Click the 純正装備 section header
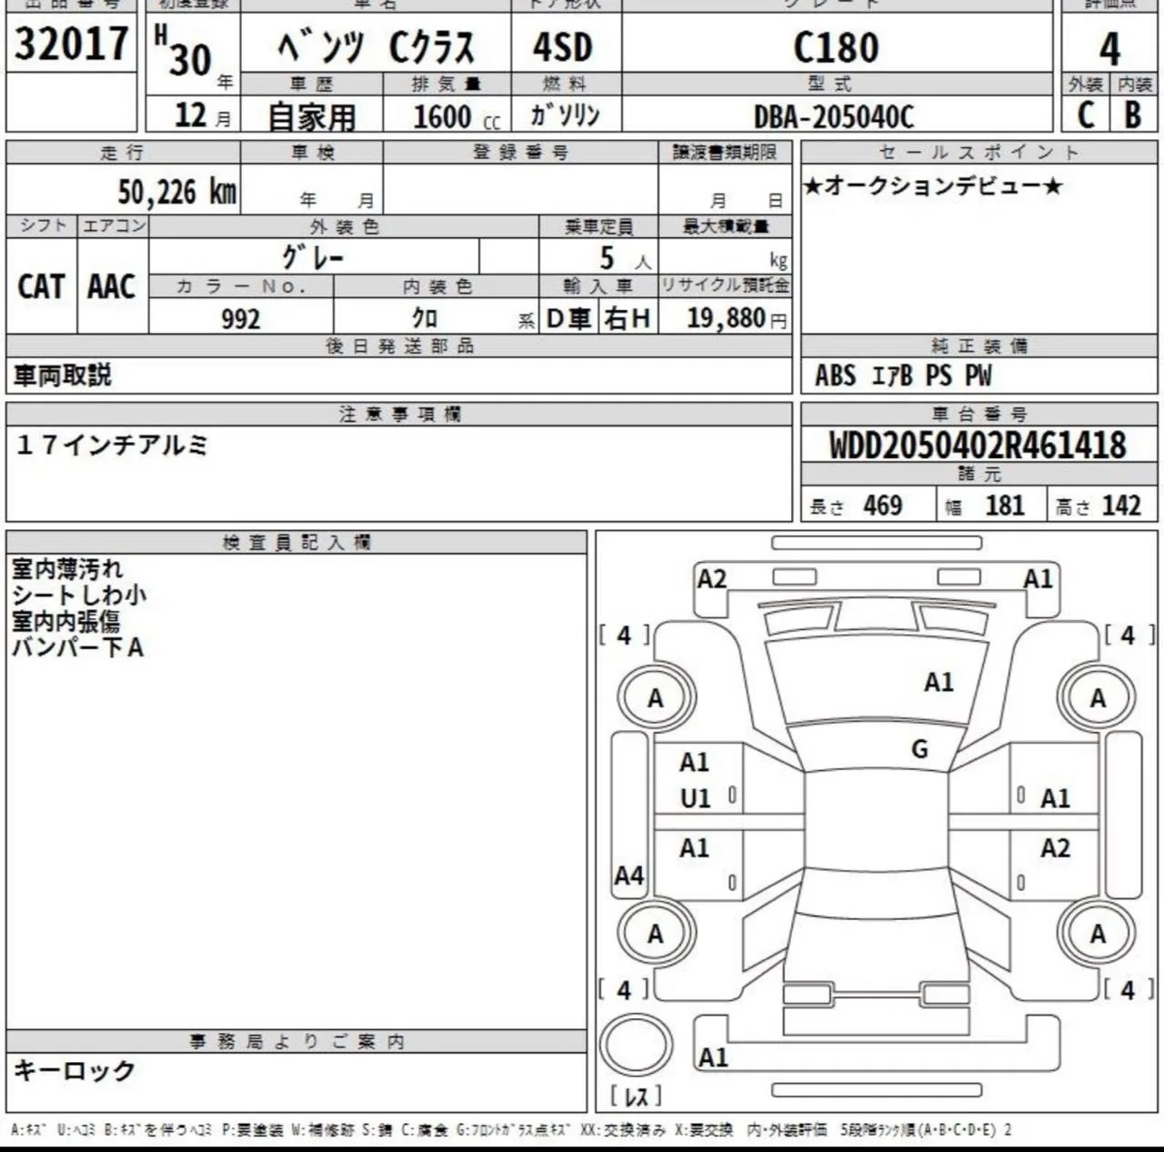The width and height of the screenshot is (1164, 1152). 979,346
